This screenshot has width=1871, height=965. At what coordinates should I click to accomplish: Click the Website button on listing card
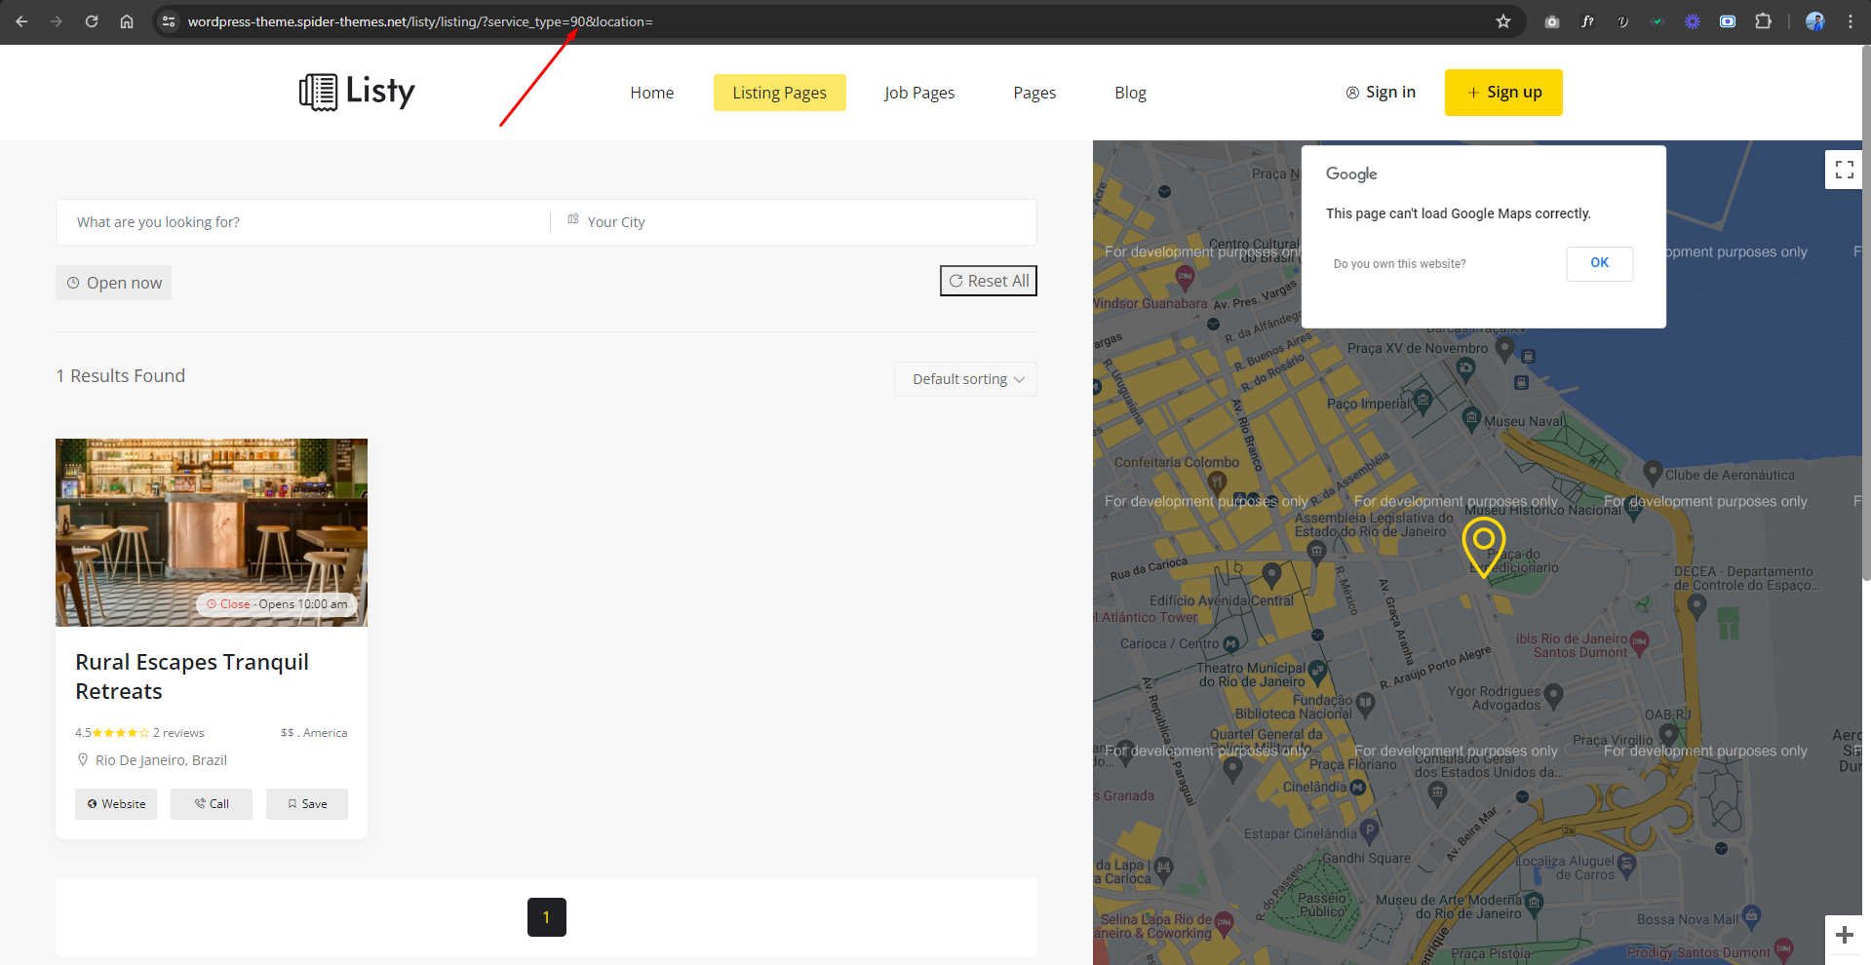click(x=116, y=804)
